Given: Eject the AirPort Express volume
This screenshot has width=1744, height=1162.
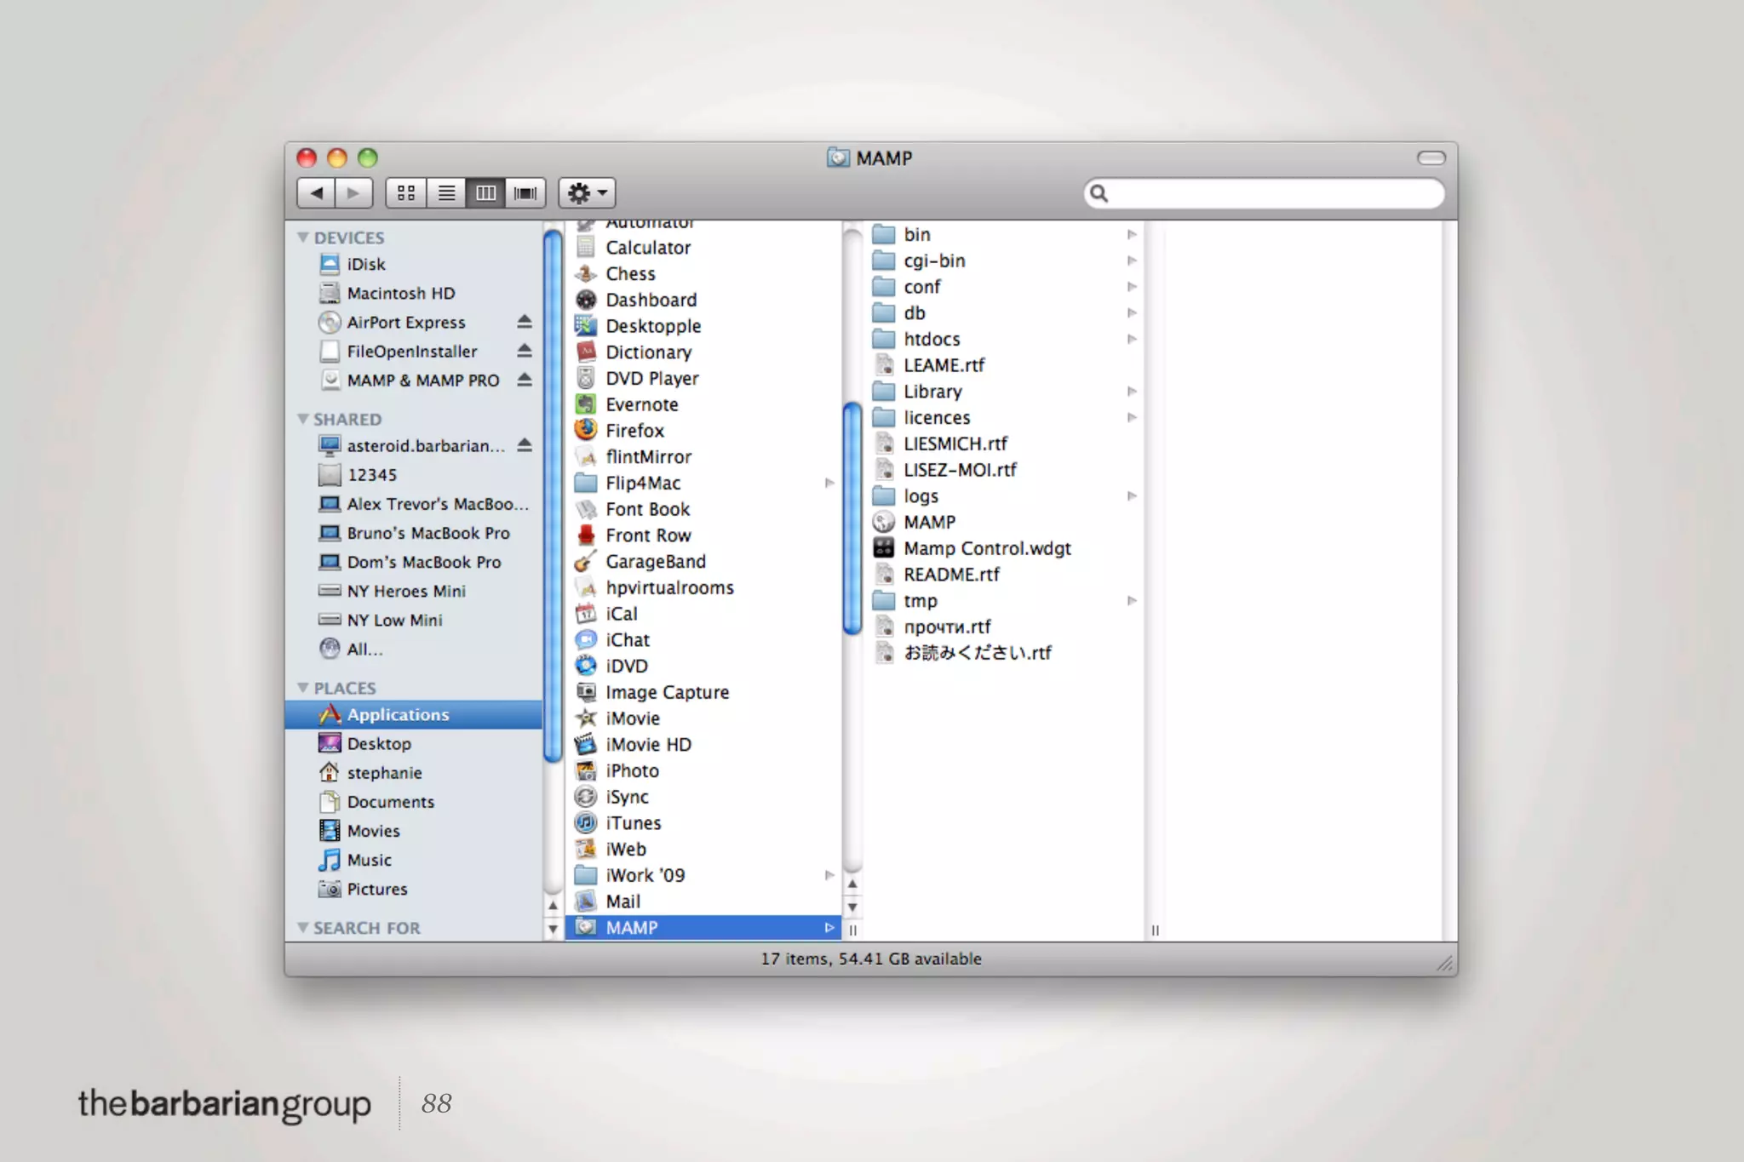Looking at the screenshot, I should tap(525, 322).
